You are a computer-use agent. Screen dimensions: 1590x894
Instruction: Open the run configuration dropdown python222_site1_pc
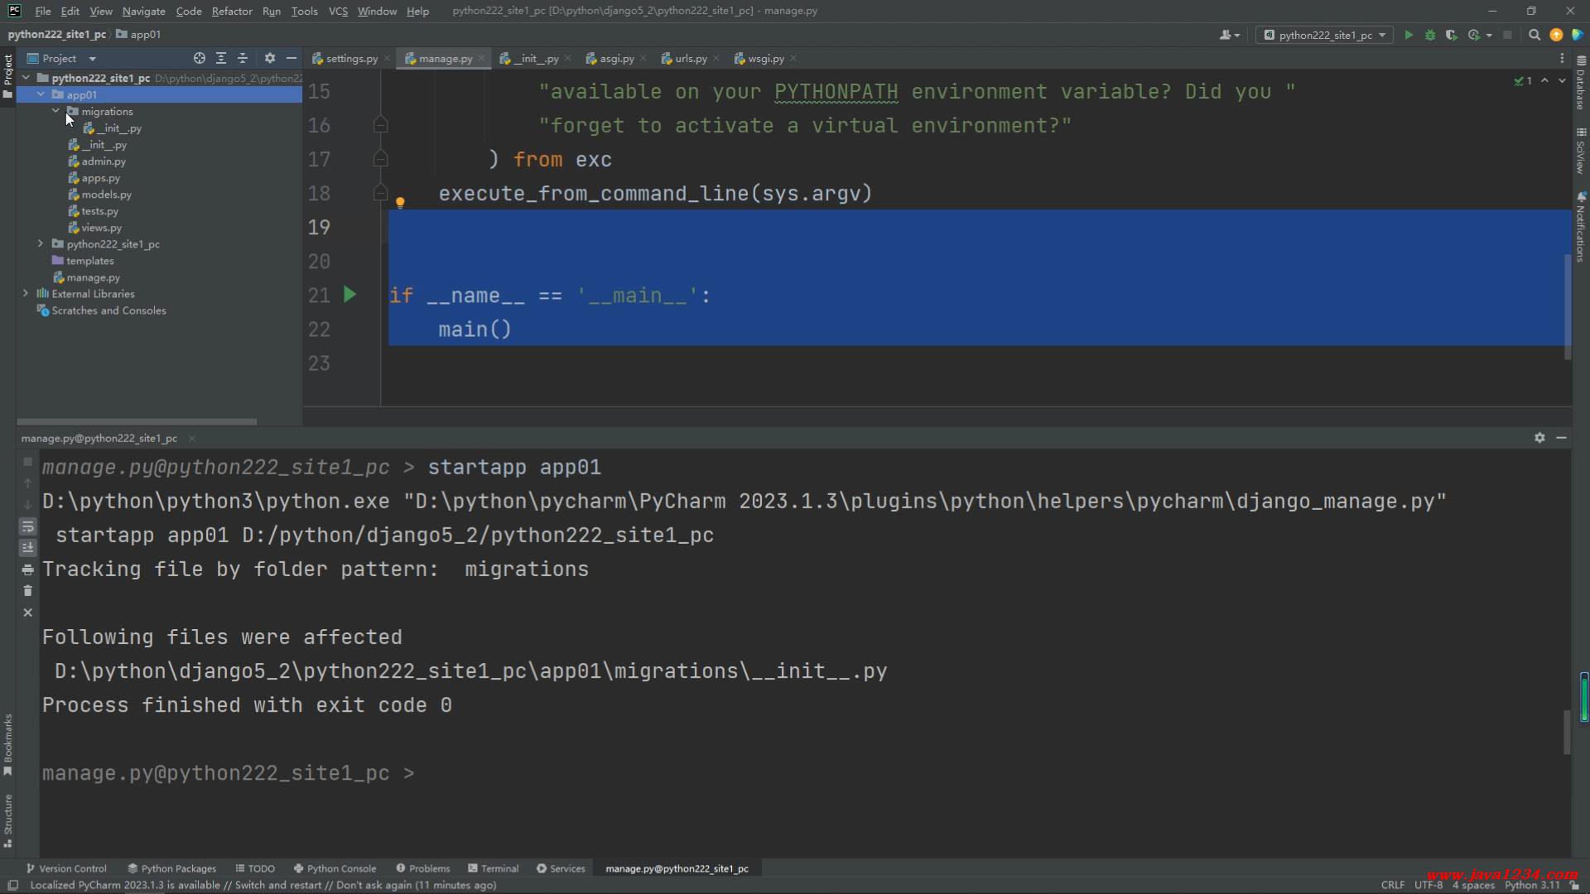coord(1324,35)
